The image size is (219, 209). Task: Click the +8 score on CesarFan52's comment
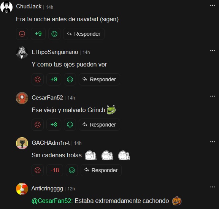[x=54, y=125]
